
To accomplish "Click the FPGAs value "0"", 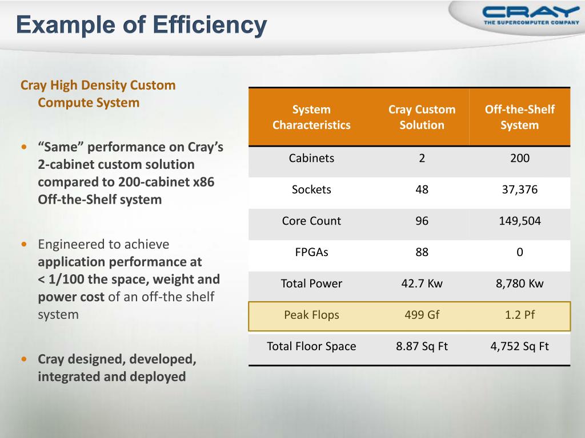I will pos(520,252).
